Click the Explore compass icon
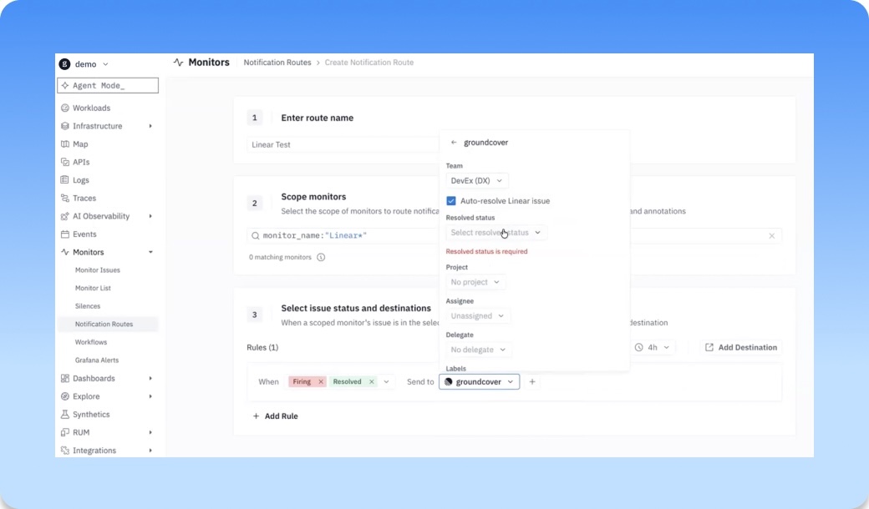 [65, 396]
